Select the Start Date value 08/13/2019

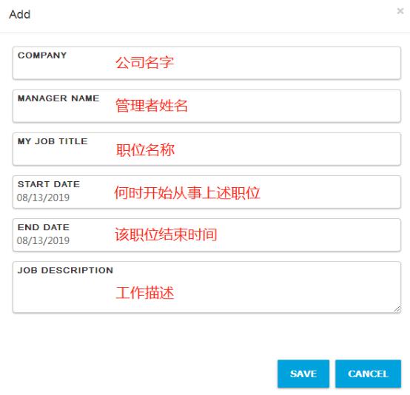pyautogui.click(x=43, y=197)
